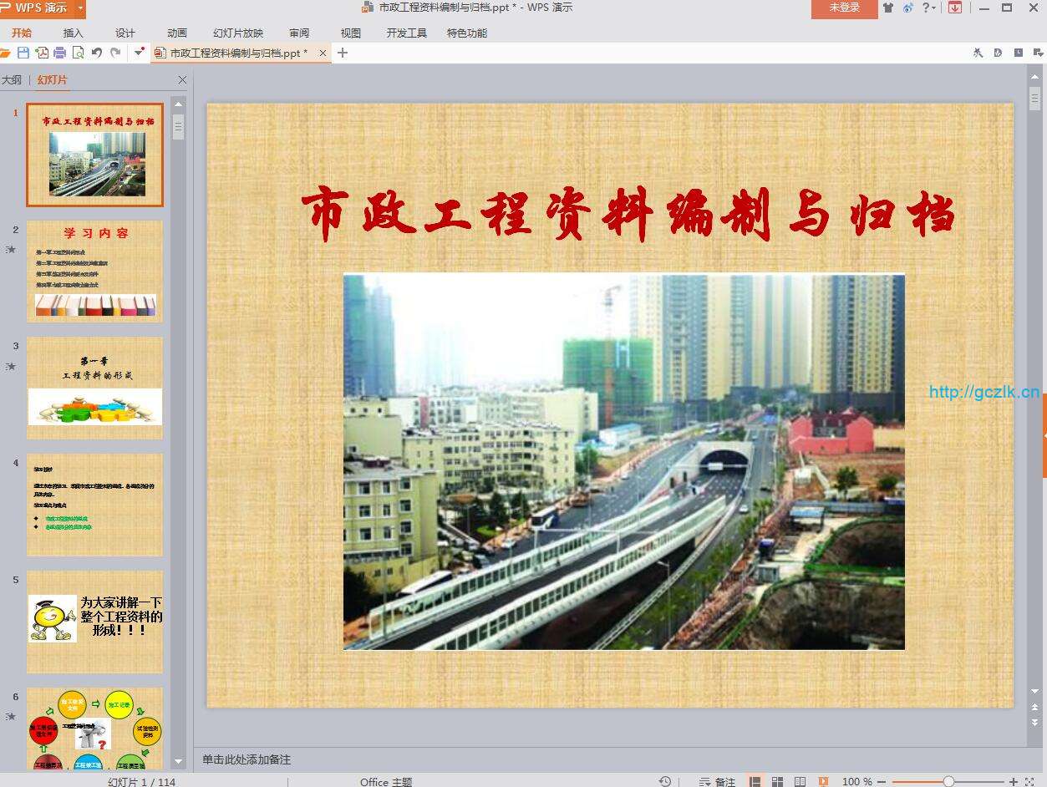Switch to the 大纲 outline tab
Viewport: 1047px width, 787px height.
click(x=12, y=80)
